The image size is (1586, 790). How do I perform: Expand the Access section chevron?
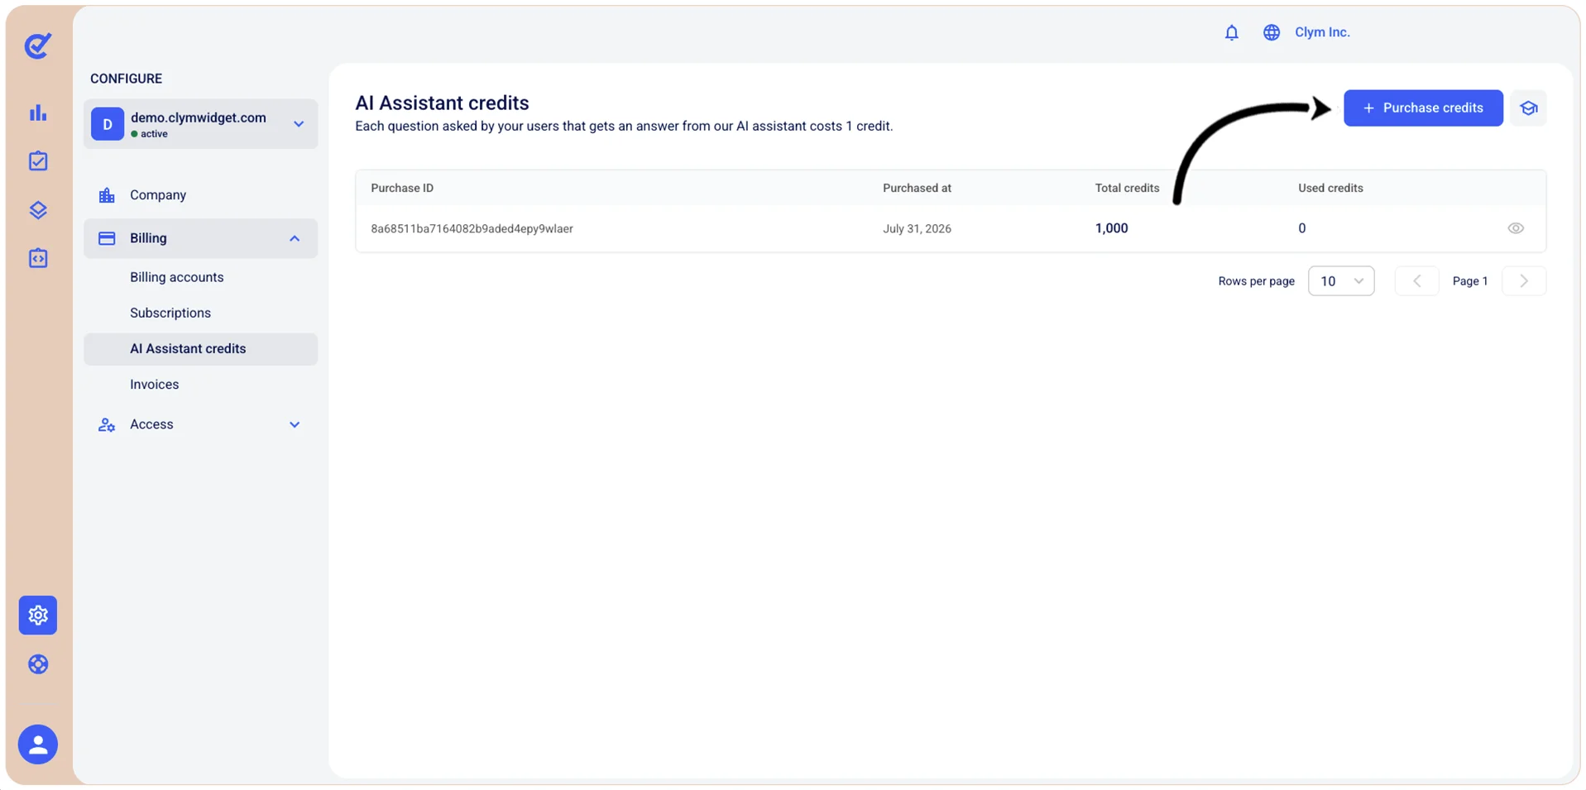tap(295, 424)
